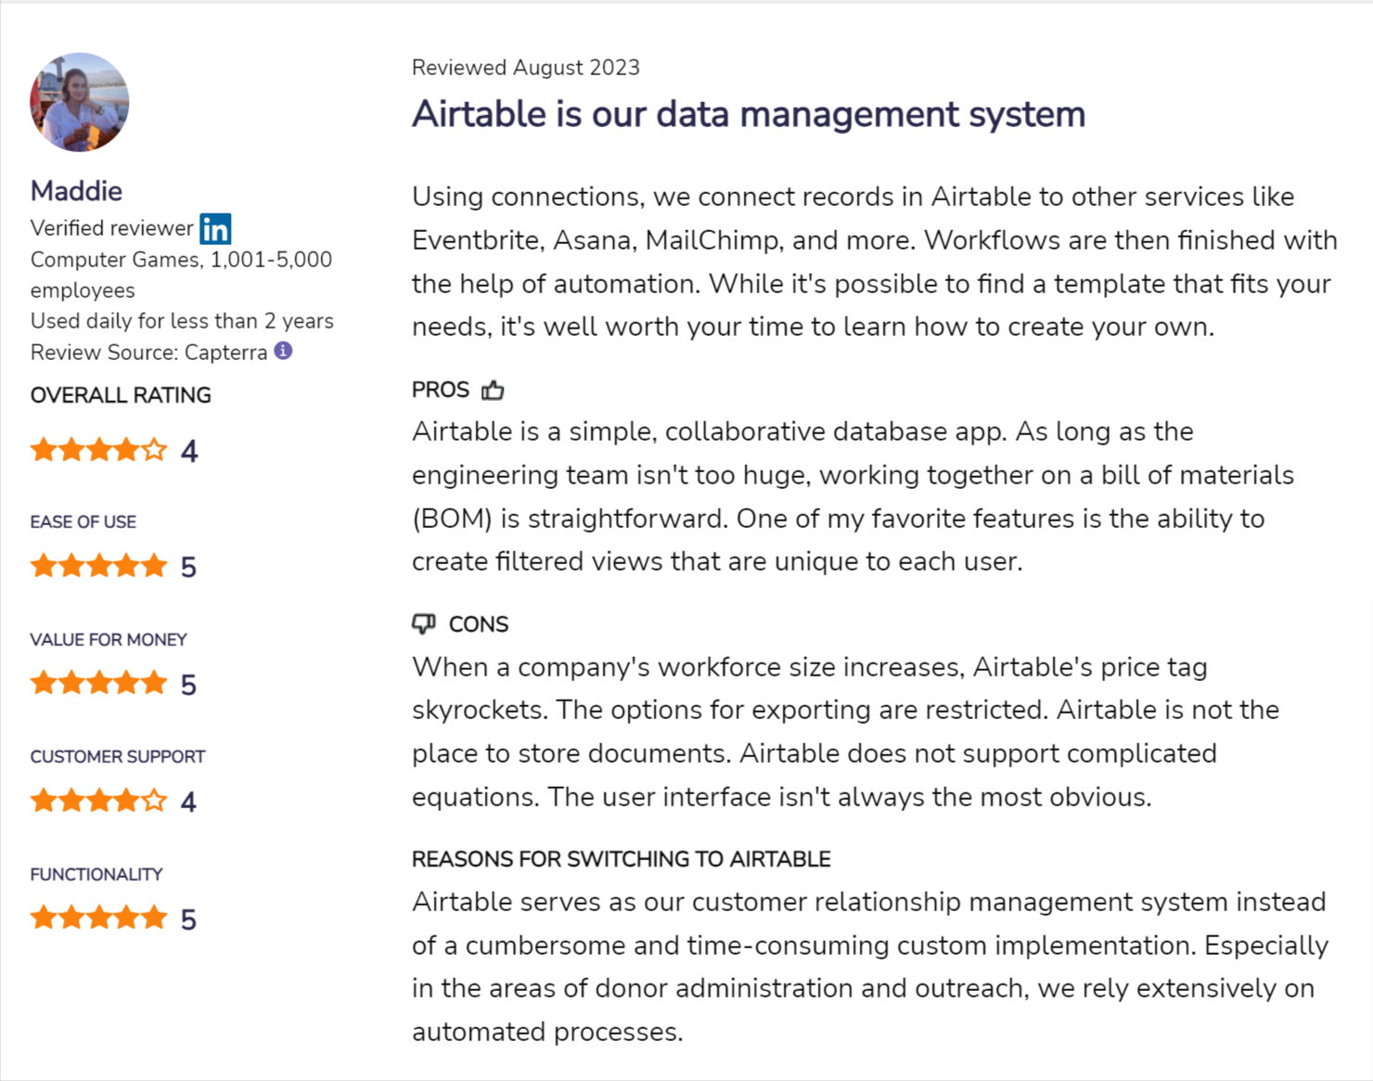Click the VALUE FOR MONEY label
Screen dimensions: 1373x1081
tap(109, 640)
